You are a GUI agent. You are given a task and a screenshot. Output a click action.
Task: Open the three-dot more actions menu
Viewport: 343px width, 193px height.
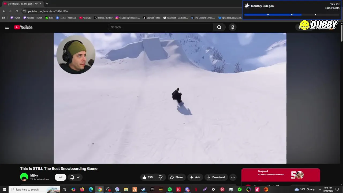[x=233, y=177]
